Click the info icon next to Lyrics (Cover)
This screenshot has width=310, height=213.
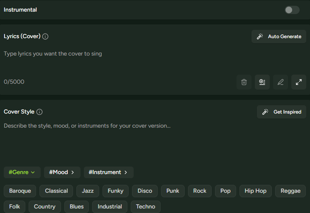click(x=46, y=36)
